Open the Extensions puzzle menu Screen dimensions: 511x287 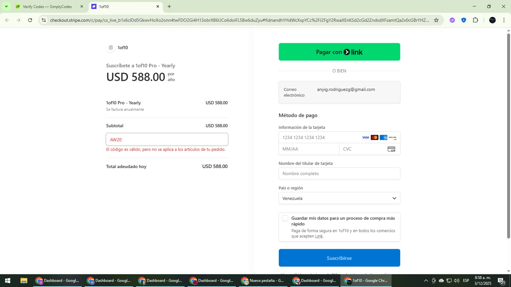coord(476,20)
